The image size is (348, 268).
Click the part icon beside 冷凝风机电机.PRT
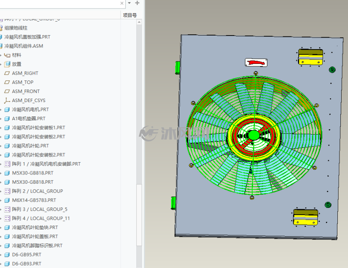(x=7, y=109)
